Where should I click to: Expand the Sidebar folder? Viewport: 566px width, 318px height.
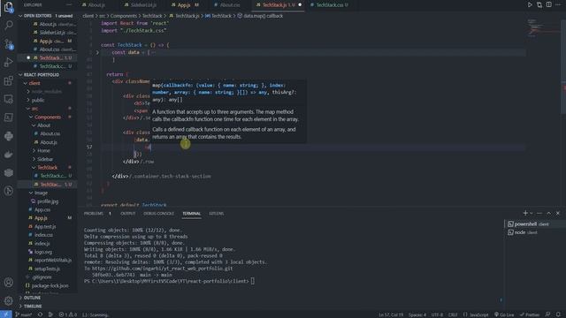(x=45, y=159)
